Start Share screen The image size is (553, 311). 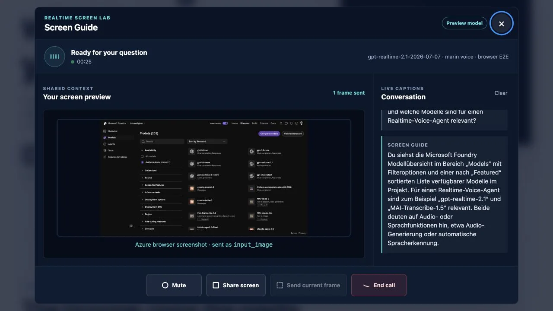(236, 285)
